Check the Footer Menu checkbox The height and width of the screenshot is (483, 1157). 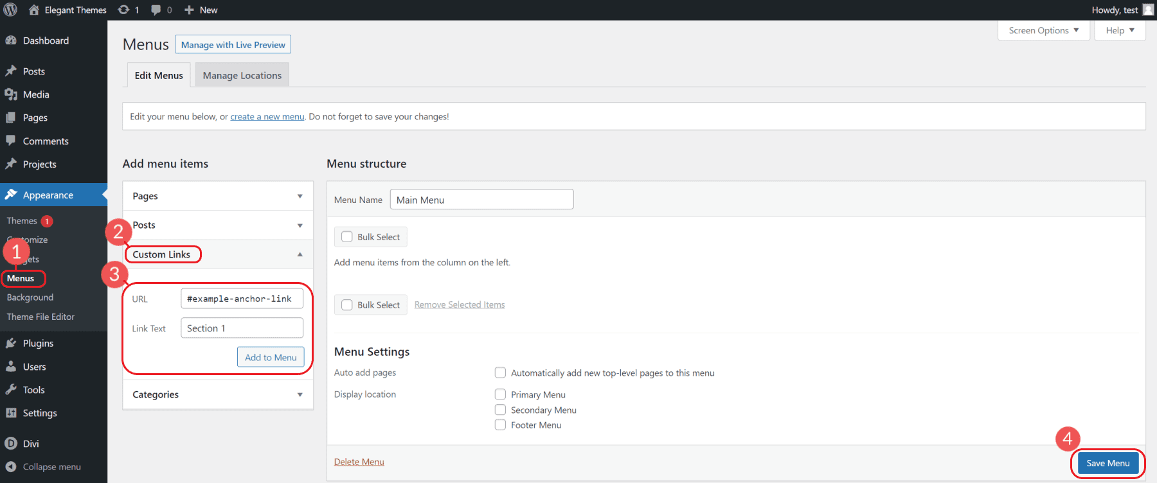pyautogui.click(x=500, y=425)
